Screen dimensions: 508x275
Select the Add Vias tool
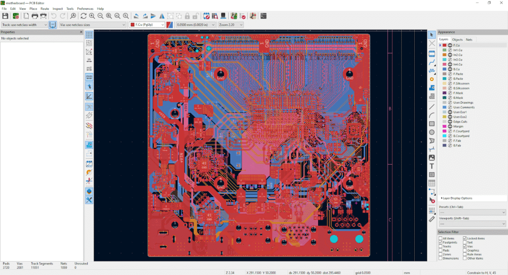tap(432, 79)
